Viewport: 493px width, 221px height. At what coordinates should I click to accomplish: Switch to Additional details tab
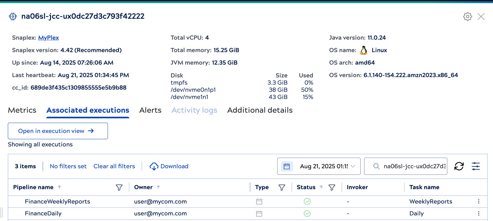pos(260,110)
